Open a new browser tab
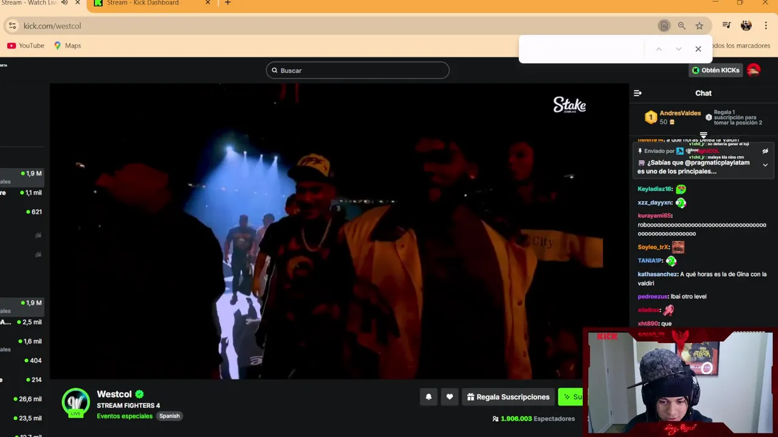Image resolution: width=778 pixels, height=437 pixels. click(x=228, y=3)
